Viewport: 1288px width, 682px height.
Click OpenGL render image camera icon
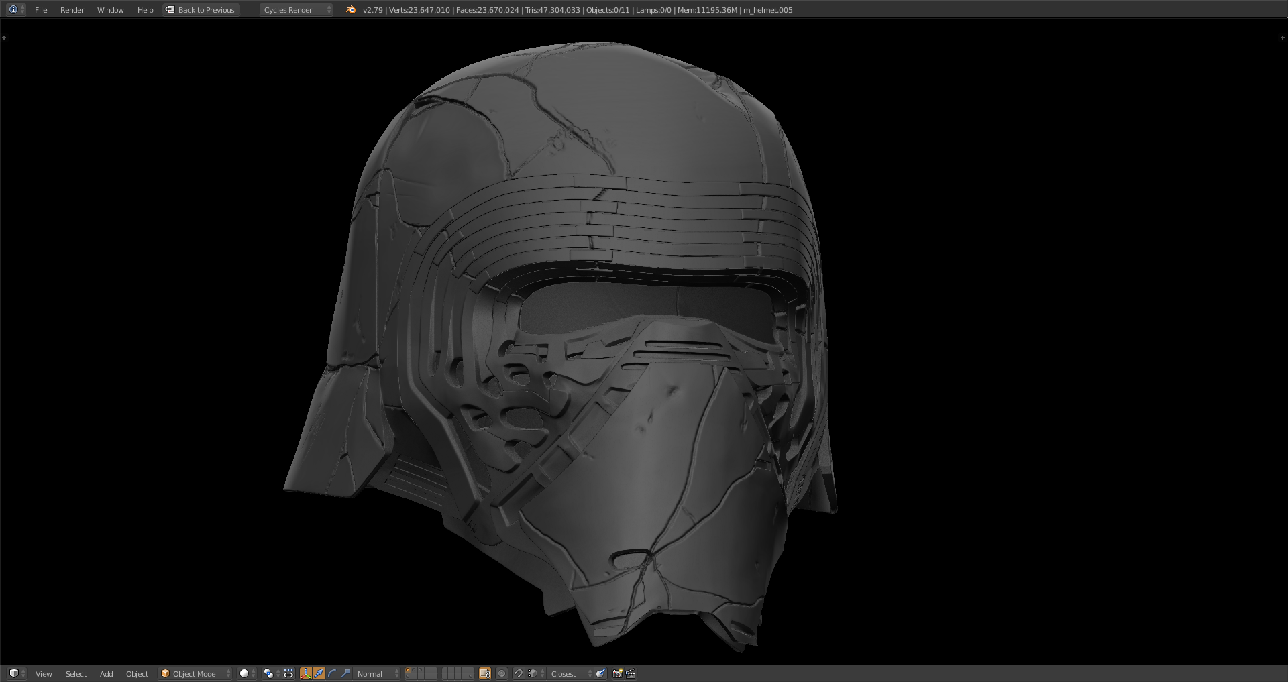(x=618, y=673)
